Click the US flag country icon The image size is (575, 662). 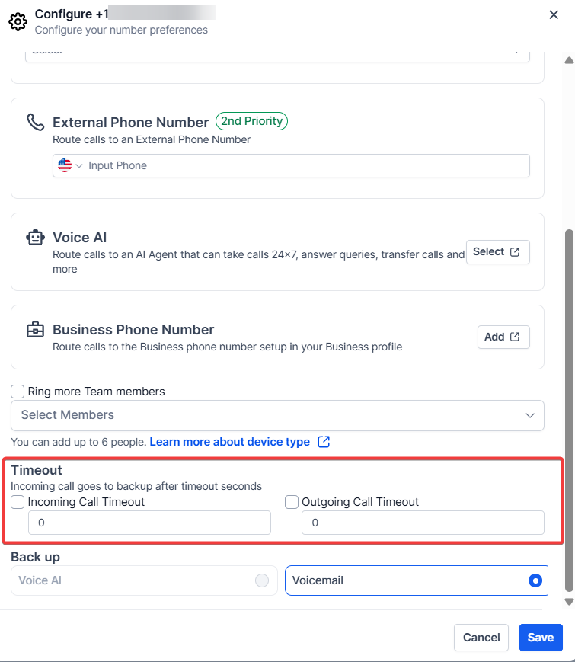click(64, 165)
